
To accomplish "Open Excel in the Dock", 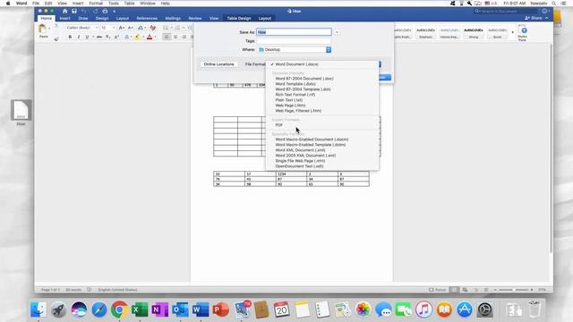I will pyautogui.click(x=140, y=310).
